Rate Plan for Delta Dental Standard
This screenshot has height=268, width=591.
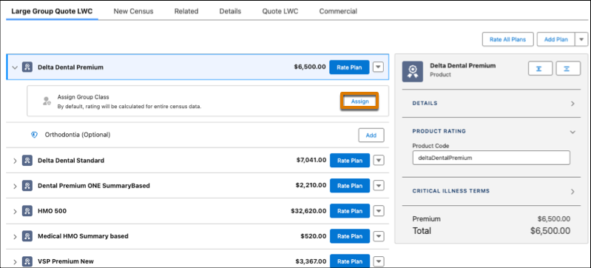(x=349, y=161)
